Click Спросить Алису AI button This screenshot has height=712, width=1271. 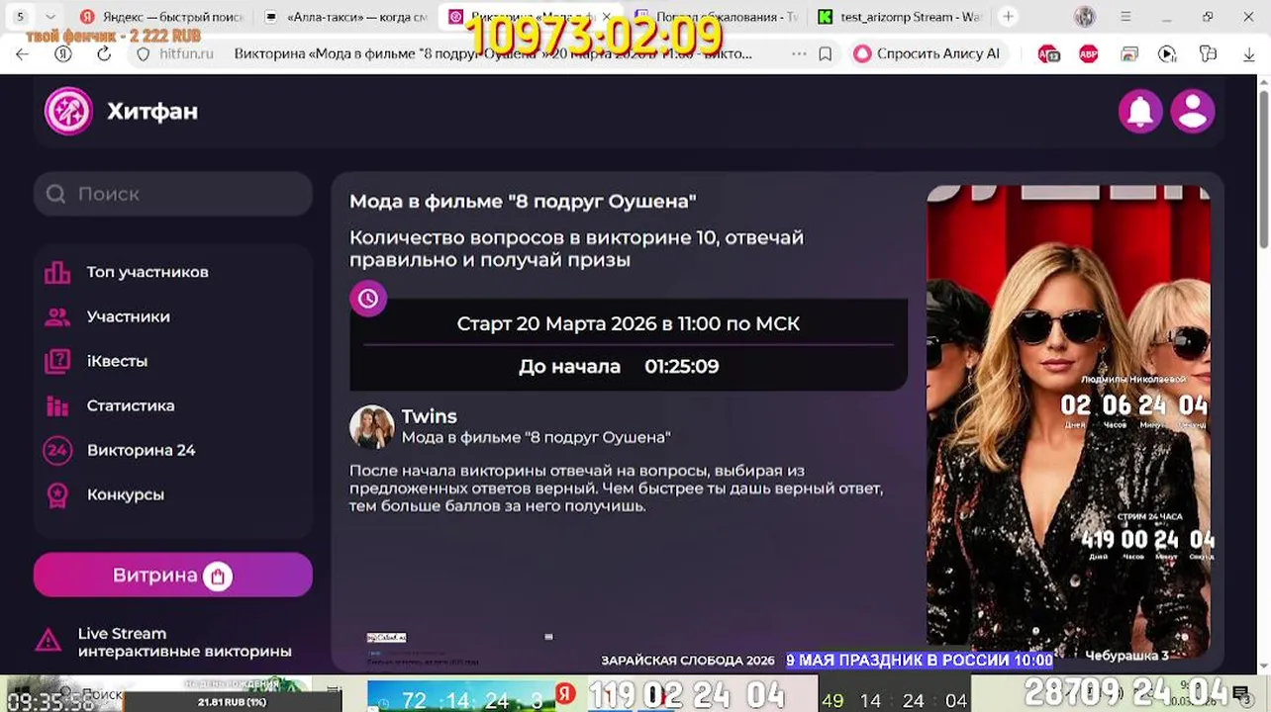(928, 54)
